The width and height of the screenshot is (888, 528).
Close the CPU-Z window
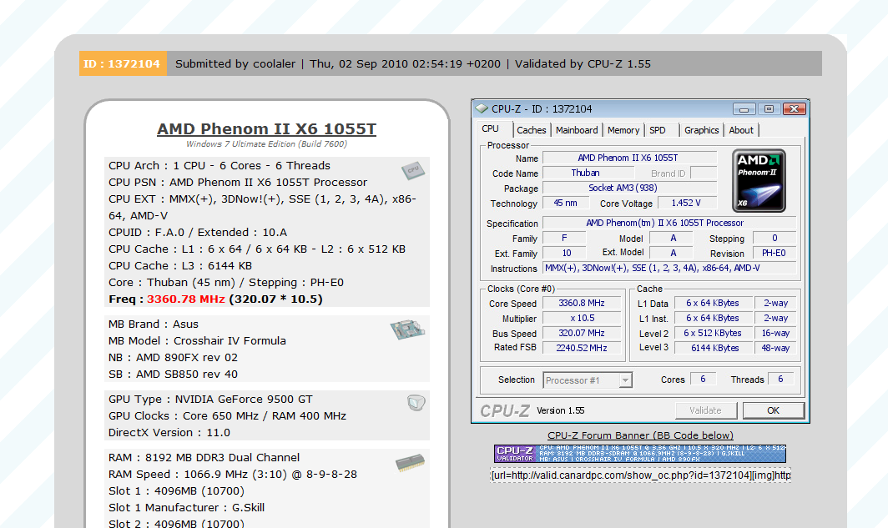[794, 108]
